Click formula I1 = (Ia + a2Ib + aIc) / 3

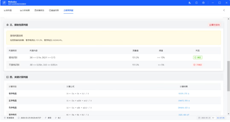[x=79, y=101]
